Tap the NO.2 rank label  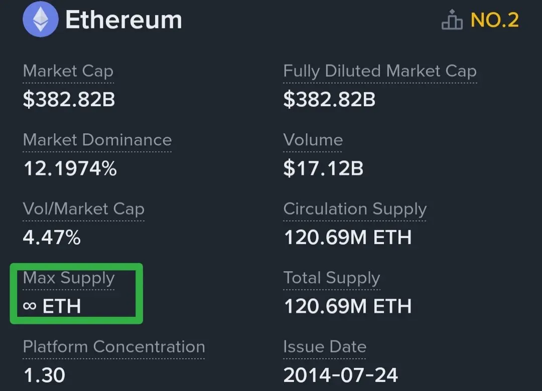point(494,20)
